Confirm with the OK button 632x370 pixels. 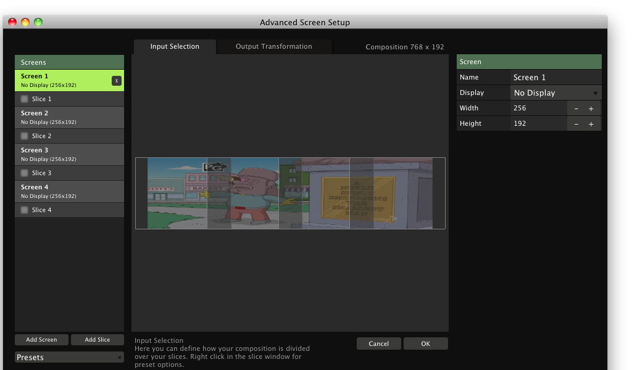point(426,343)
